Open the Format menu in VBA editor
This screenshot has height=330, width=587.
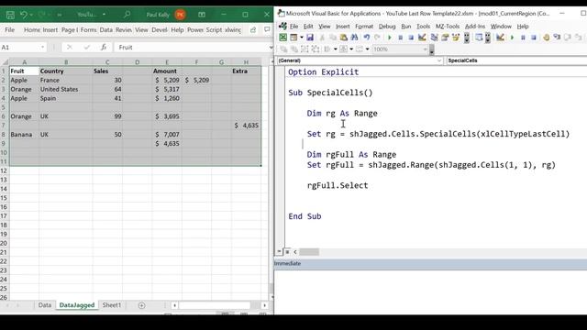pyautogui.click(x=364, y=27)
